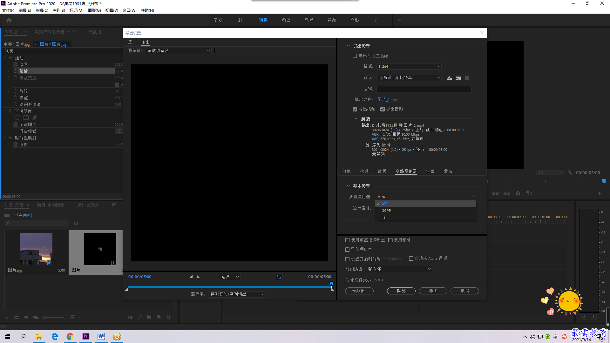This screenshot has height=343, width=610.
Task: Click the Windows Start button
Action: click(x=8, y=336)
